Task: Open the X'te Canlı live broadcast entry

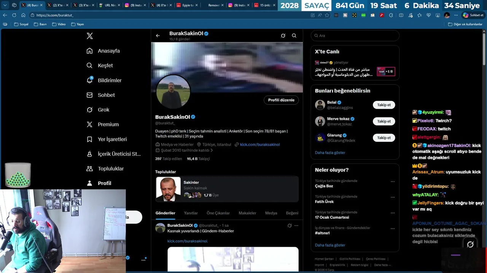Action: (x=355, y=69)
